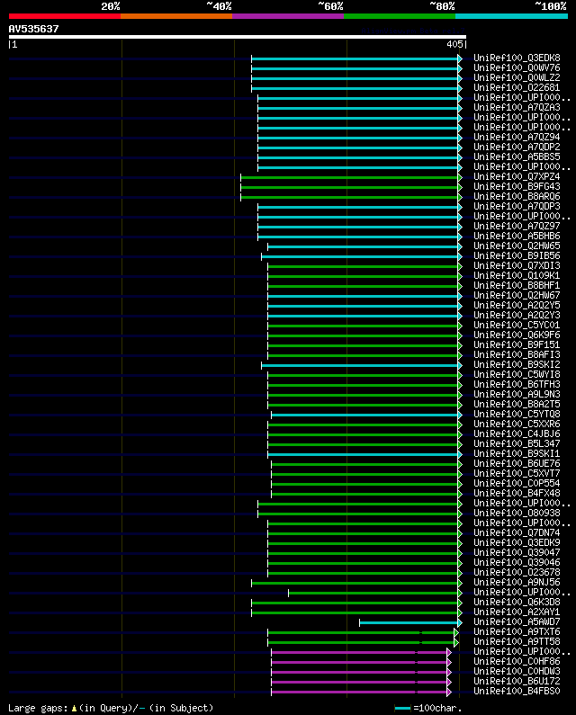Click the UniRef100_Q3EDK9 label
Screen dimensions: 576x715
517,542
